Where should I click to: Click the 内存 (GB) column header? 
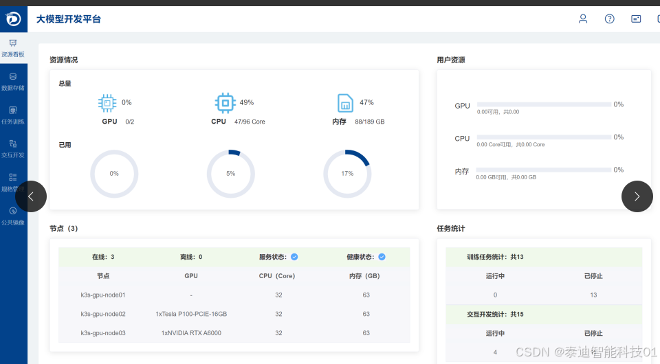pyautogui.click(x=364, y=276)
